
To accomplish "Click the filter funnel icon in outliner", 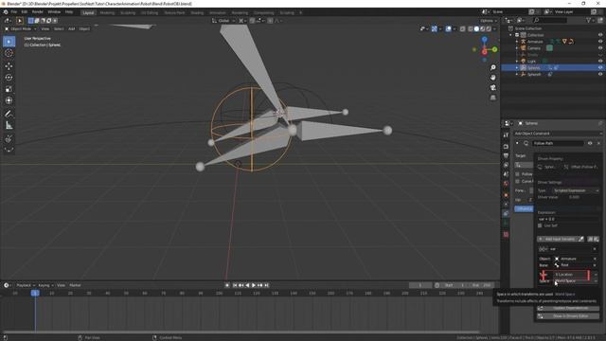I will click(589, 20).
